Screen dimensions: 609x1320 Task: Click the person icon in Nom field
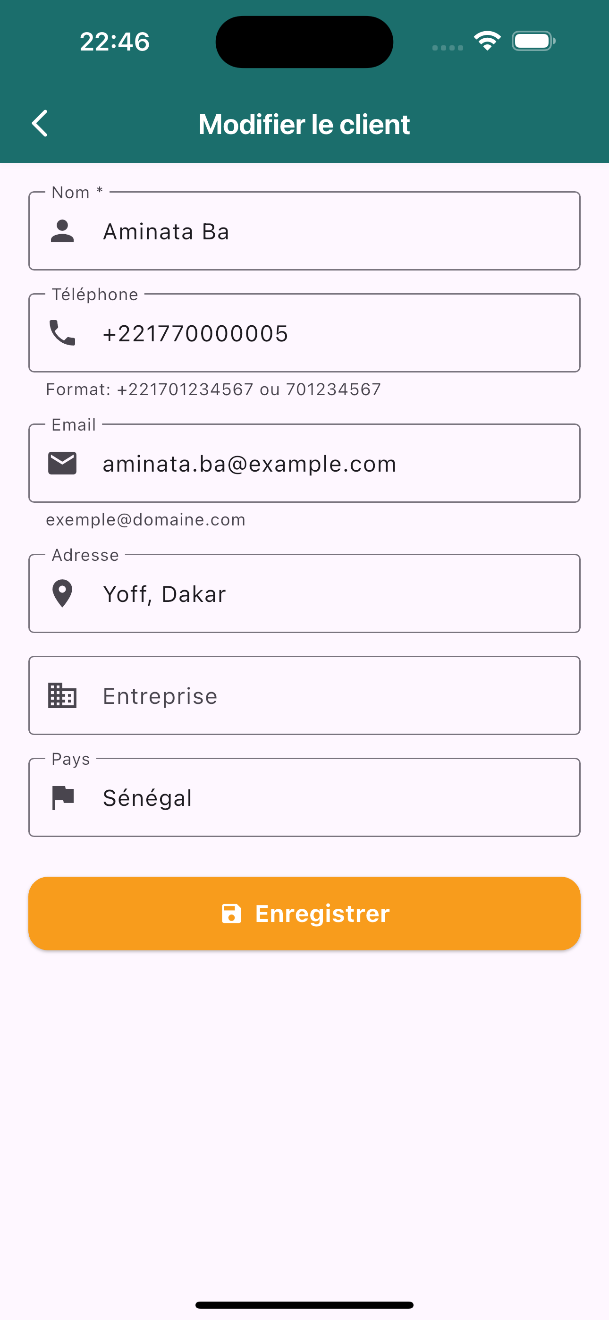point(62,231)
